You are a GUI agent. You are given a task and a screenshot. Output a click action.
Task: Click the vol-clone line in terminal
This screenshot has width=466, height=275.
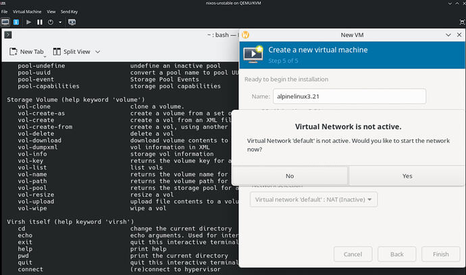coord(34,106)
